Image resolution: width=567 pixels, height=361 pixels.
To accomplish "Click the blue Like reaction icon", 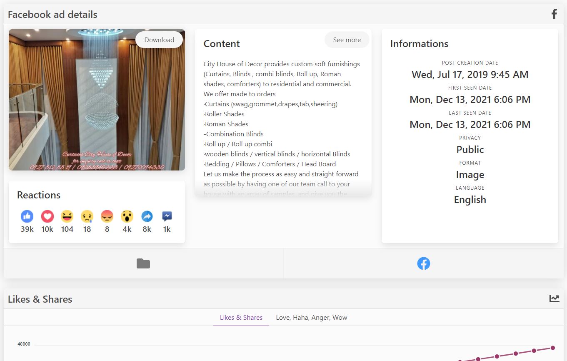I will (x=27, y=216).
